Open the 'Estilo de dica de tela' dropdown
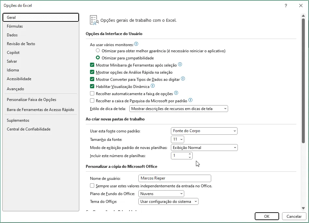Viewport: 309px width, 223px height. tap(178, 109)
